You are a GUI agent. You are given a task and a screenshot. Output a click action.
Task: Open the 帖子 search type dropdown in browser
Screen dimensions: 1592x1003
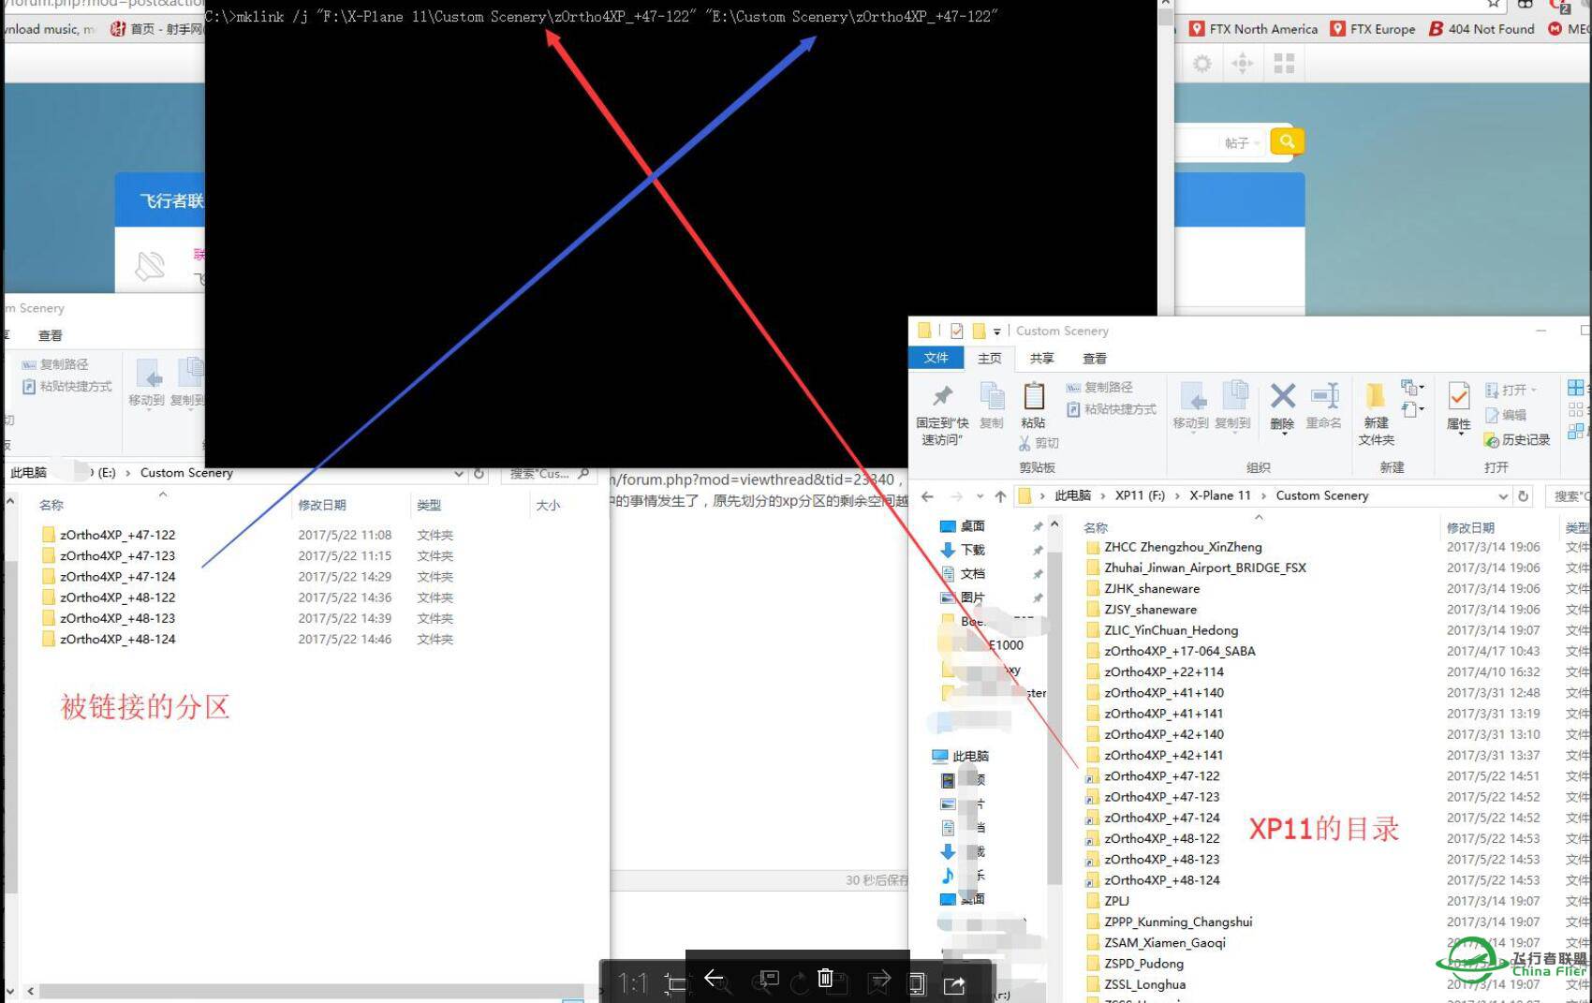pyautogui.click(x=1243, y=142)
